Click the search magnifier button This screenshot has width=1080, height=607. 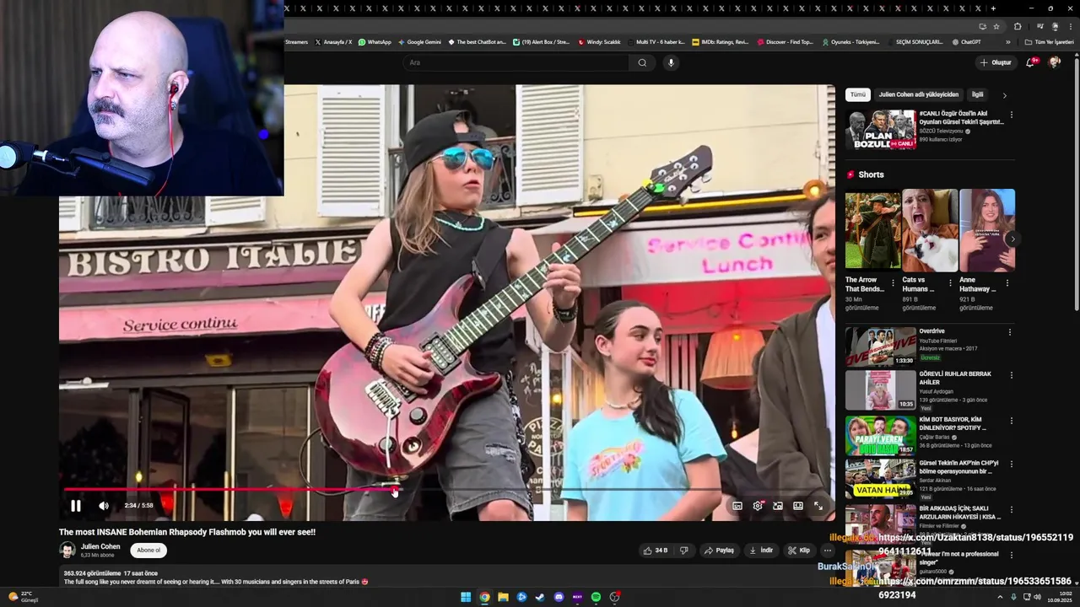(642, 62)
